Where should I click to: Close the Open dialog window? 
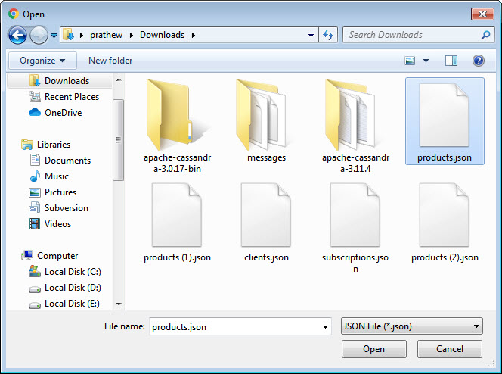(x=482, y=14)
